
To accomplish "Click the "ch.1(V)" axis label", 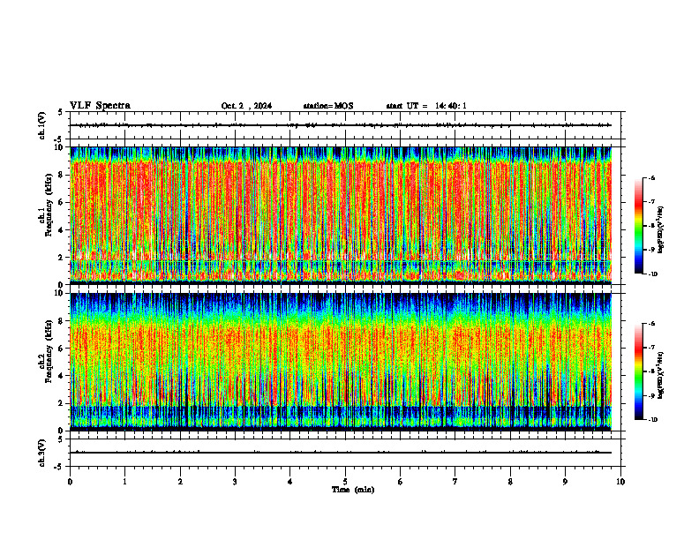I will tap(41, 125).
